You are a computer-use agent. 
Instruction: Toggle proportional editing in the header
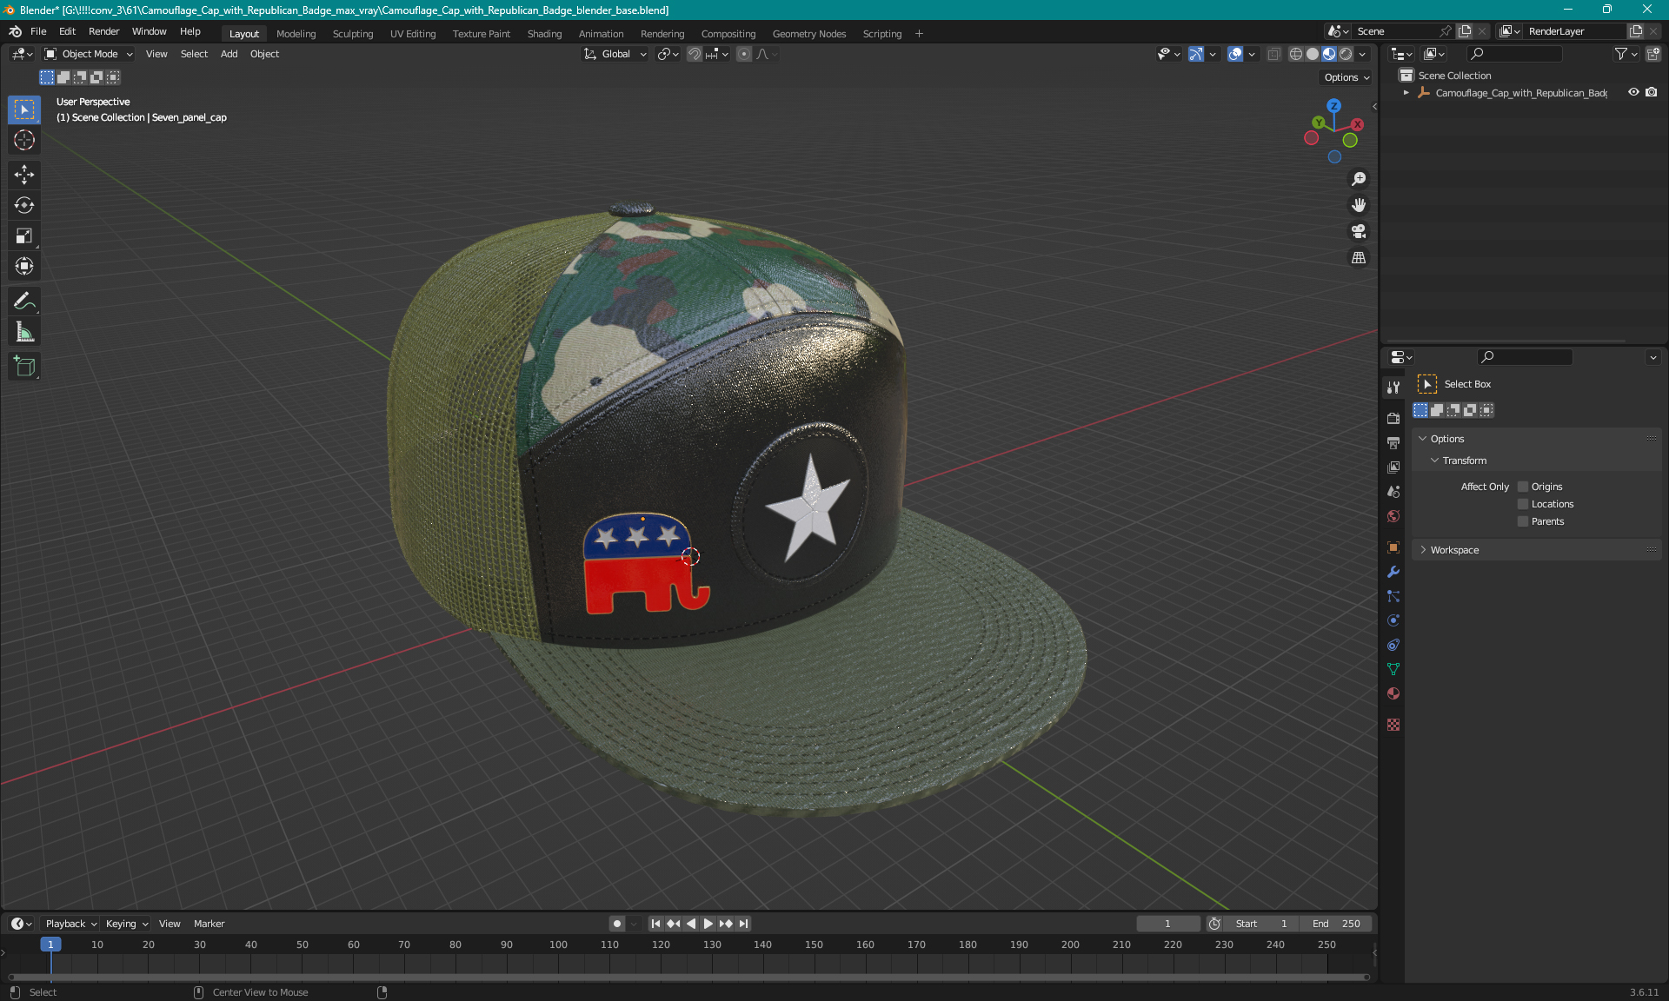coord(744,54)
